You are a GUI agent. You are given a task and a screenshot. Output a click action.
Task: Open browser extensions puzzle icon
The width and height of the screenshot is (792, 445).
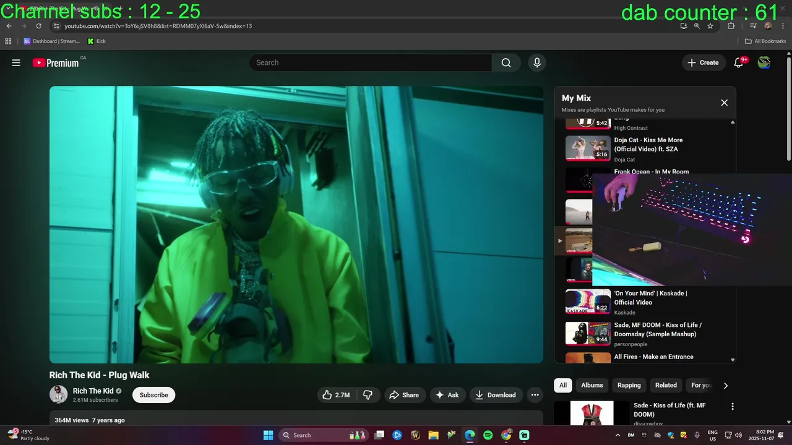coord(731,26)
